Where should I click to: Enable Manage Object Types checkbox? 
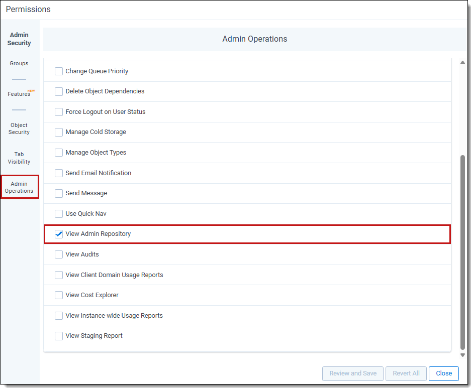click(59, 152)
